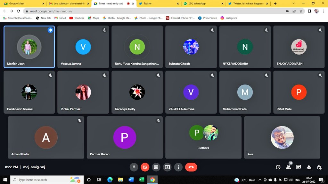Screen dimensions: 328x184
Task: Bookmark this page with star icon
Action: 301,11
